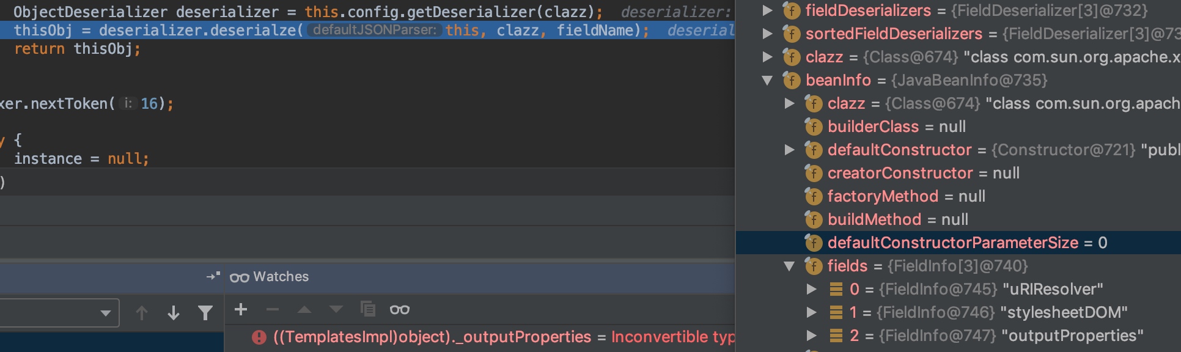Move the watch up with the up triangle
Screen dimensions: 1181x352
(304, 310)
